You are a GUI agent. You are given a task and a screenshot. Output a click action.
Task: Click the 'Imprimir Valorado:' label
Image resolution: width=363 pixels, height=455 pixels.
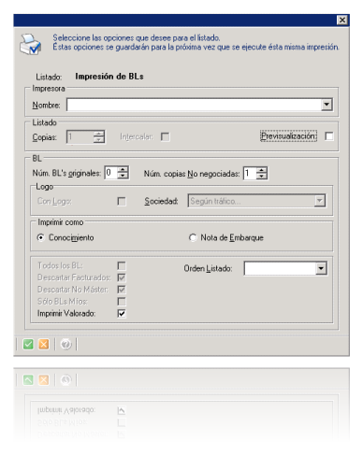point(66,313)
